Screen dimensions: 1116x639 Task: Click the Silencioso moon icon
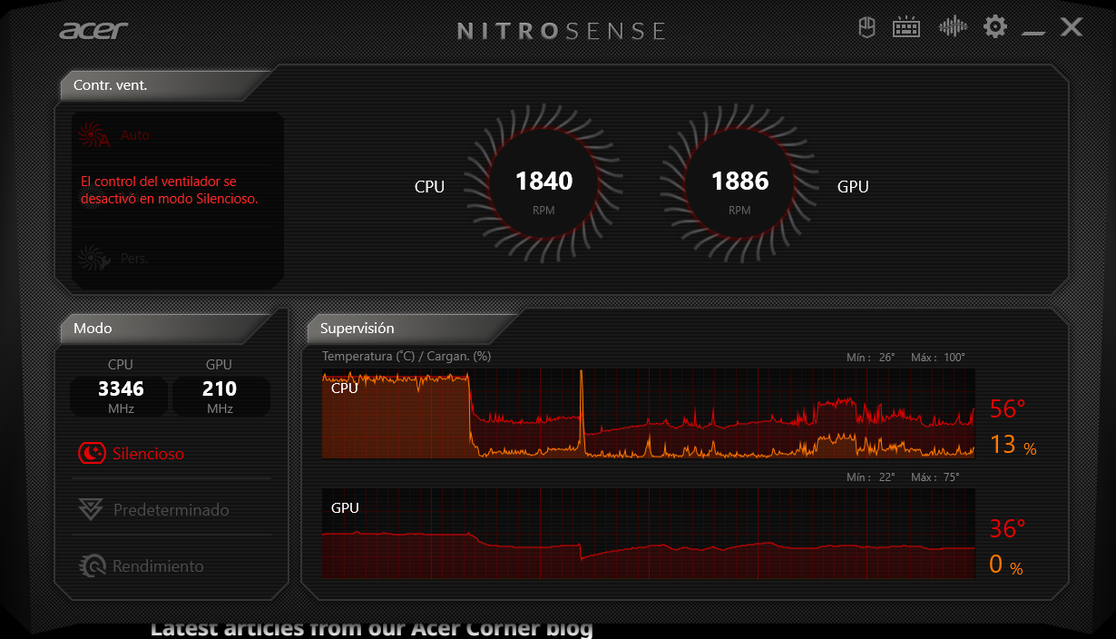pyautogui.click(x=92, y=453)
